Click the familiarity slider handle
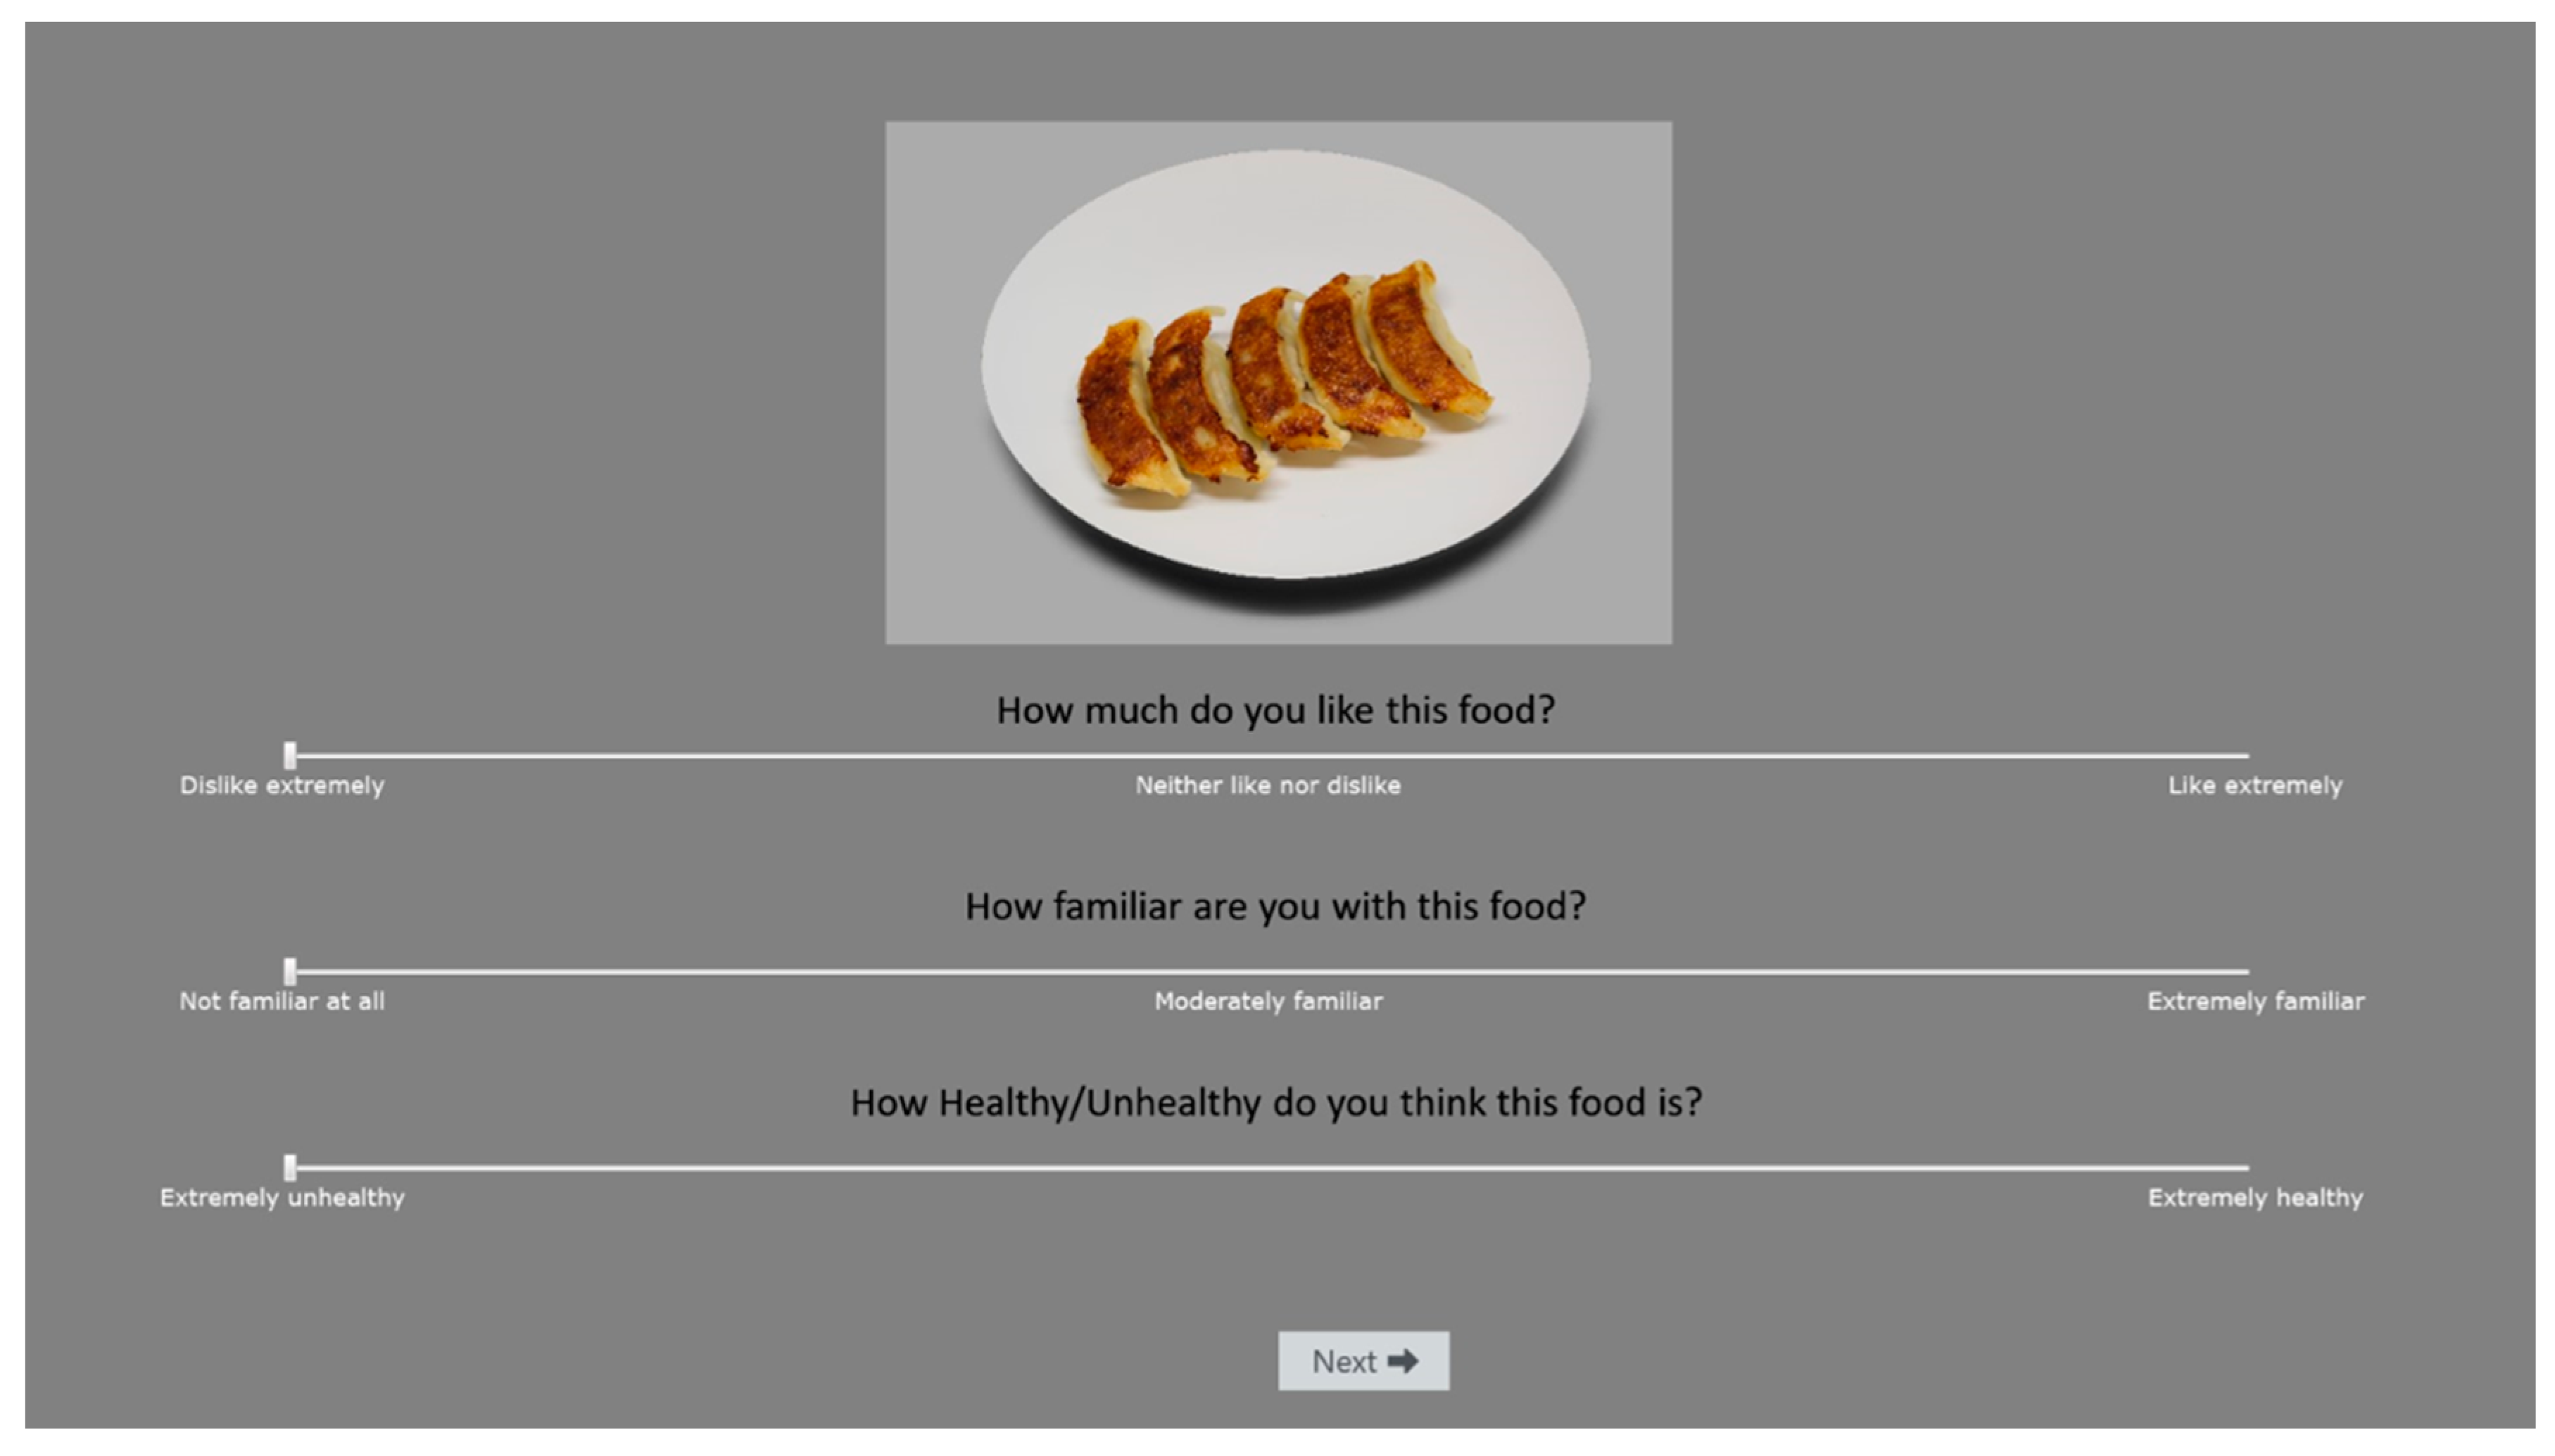This screenshot has height=1456, width=2555. click(290, 970)
